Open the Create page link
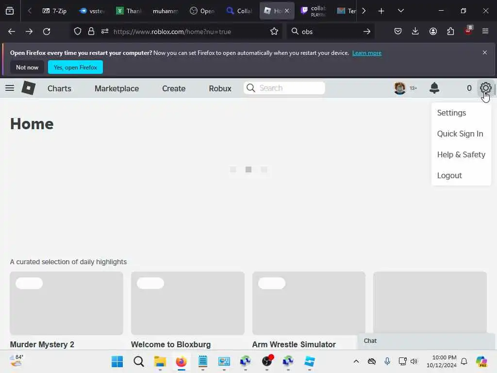 [x=174, y=88]
